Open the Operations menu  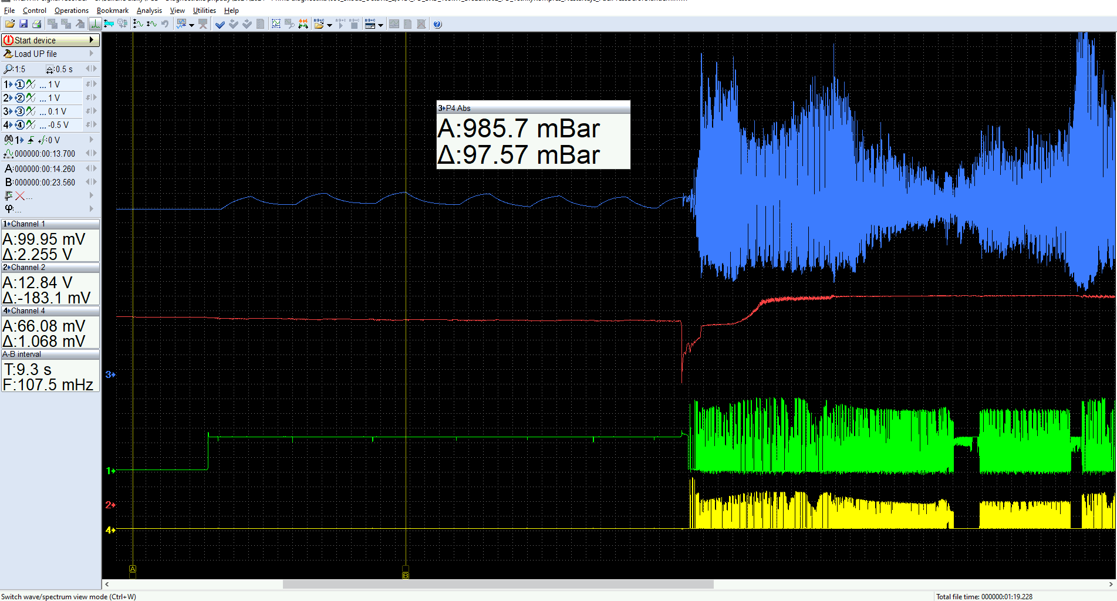coord(72,11)
